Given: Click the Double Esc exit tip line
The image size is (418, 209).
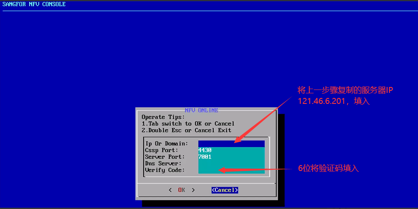Looking at the screenshot, I should 186,130.
